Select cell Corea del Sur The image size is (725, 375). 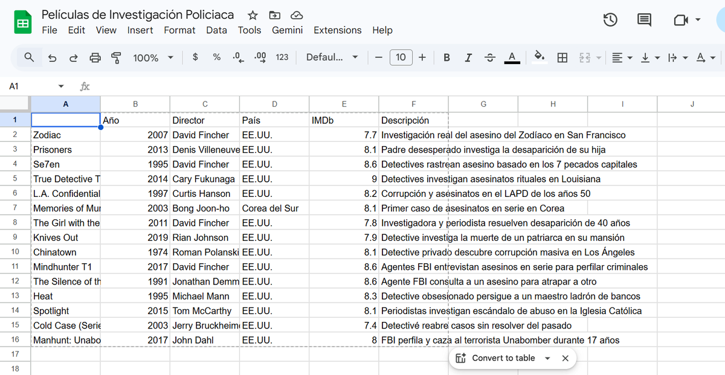(274, 208)
